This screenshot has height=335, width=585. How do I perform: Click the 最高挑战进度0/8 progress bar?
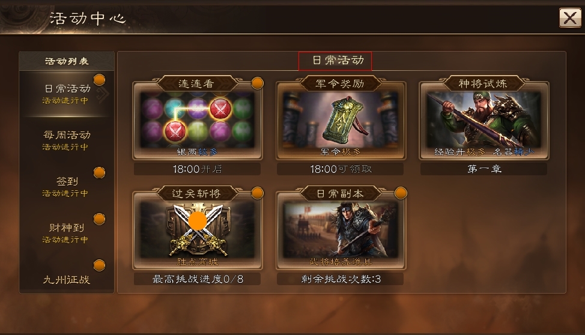[198, 279]
